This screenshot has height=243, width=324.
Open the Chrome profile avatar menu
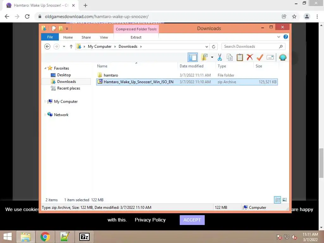[x=307, y=16]
